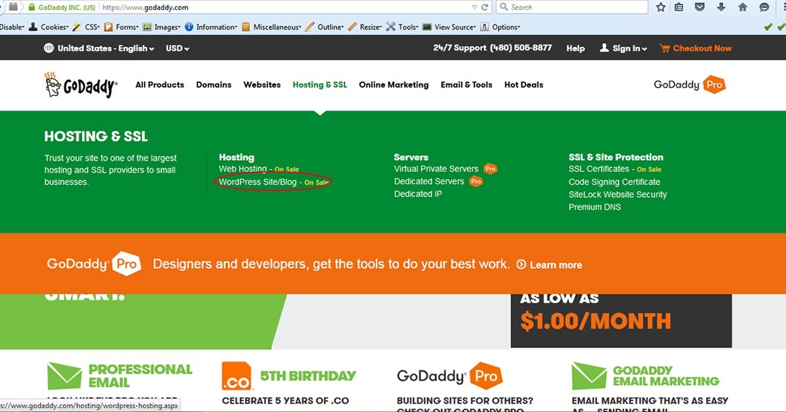The width and height of the screenshot is (786, 412).
Task: Open the SiteLock Website Security link
Action: tap(618, 194)
